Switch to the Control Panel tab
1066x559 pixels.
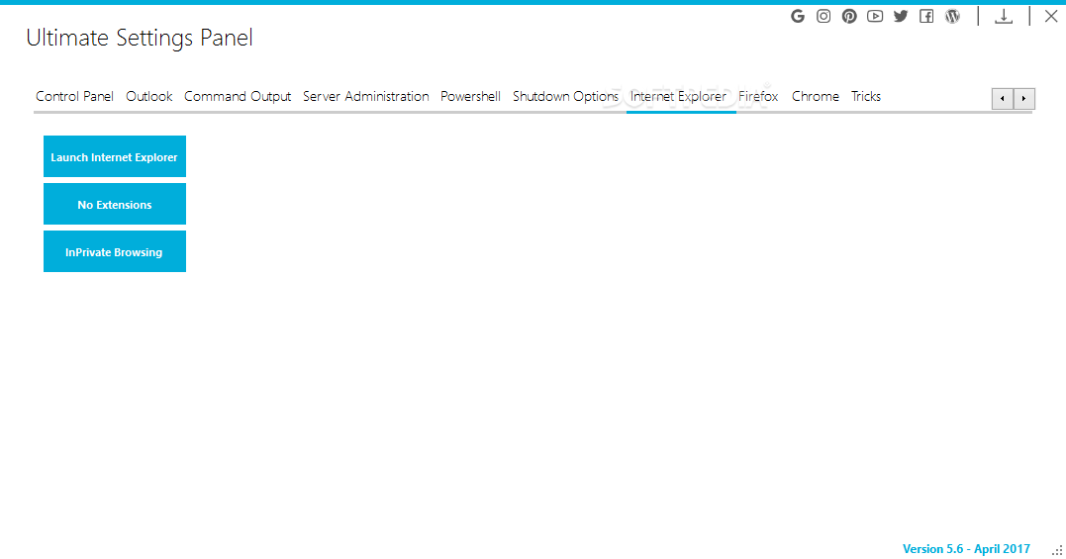pyautogui.click(x=75, y=96)
